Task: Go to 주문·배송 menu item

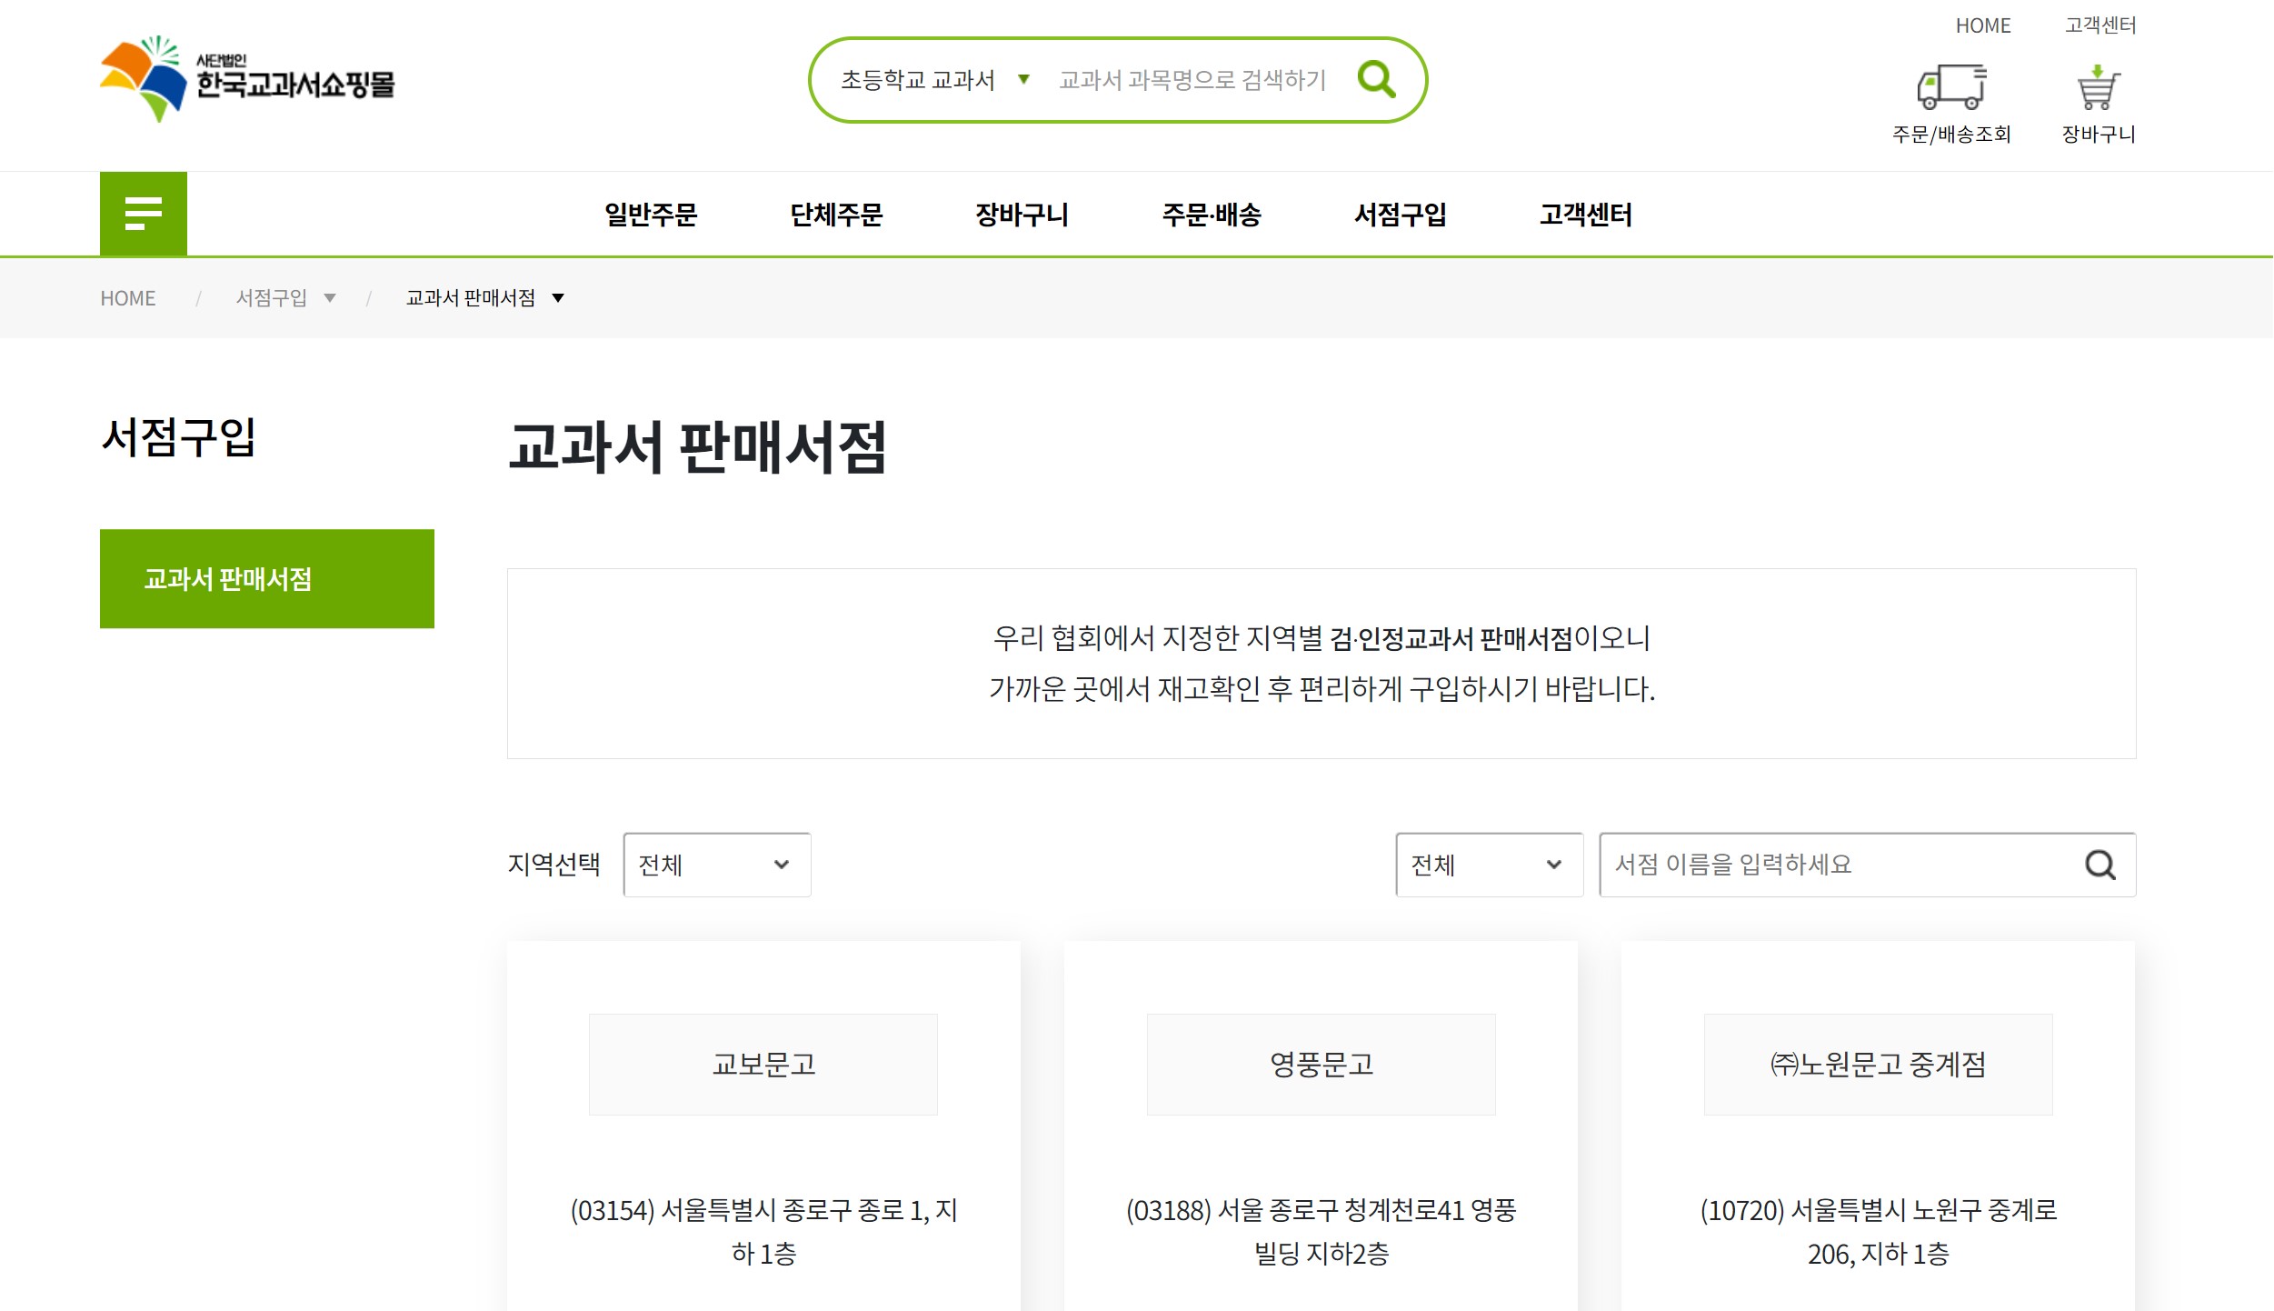Action: (1211, 215)
